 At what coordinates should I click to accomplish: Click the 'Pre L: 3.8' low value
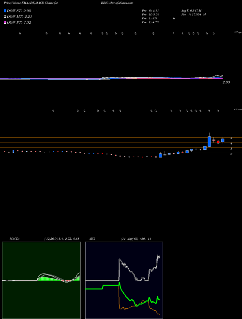click(x=150, y=18)
